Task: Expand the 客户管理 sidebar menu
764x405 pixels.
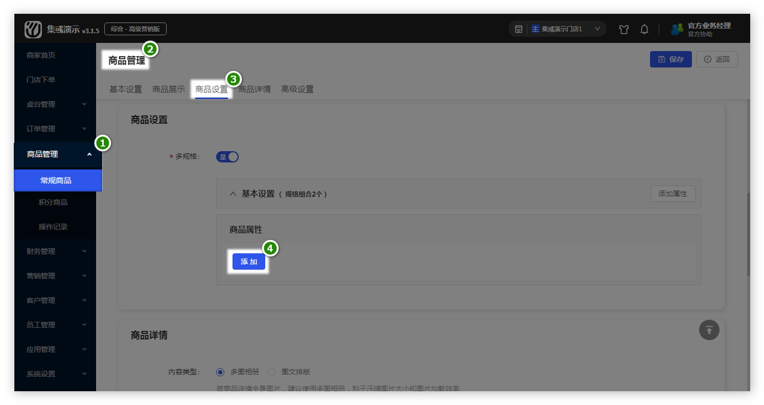Action: [55, 300]
